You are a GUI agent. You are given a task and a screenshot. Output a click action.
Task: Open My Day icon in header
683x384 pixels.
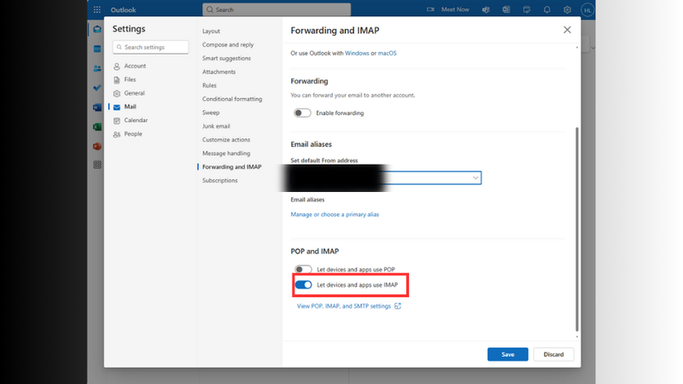[527, 9]
